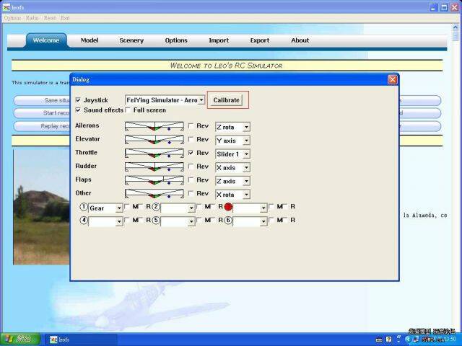The image size is (462, 346).
Task: Click the leofs icon in title bar
Action: (x=6, y=7)
